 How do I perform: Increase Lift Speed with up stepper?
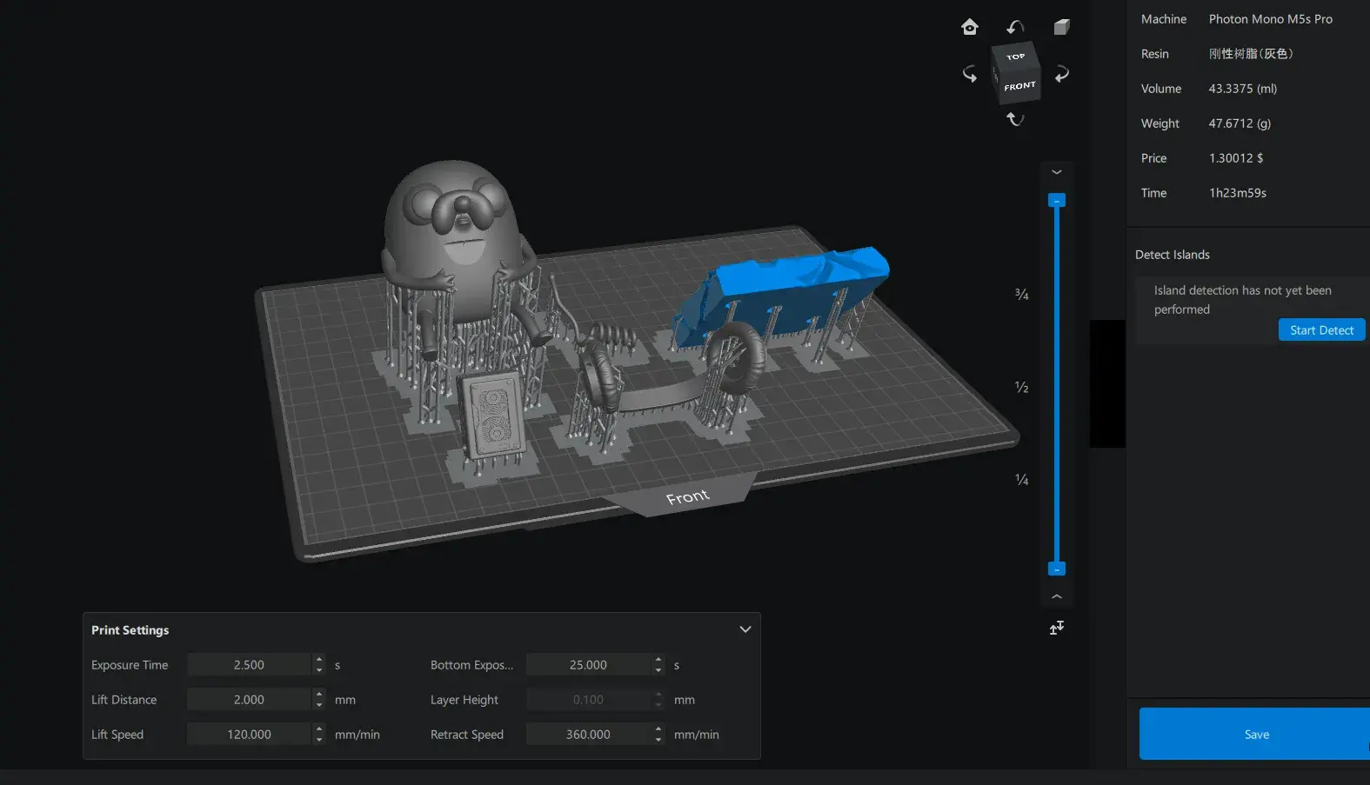click(319, 729)
